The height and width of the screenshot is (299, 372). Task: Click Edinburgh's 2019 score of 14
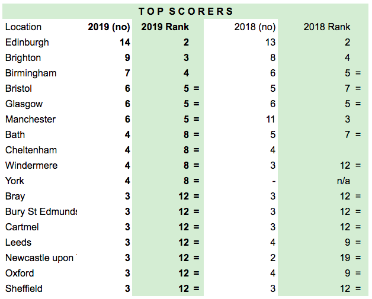tap(124, 42)
